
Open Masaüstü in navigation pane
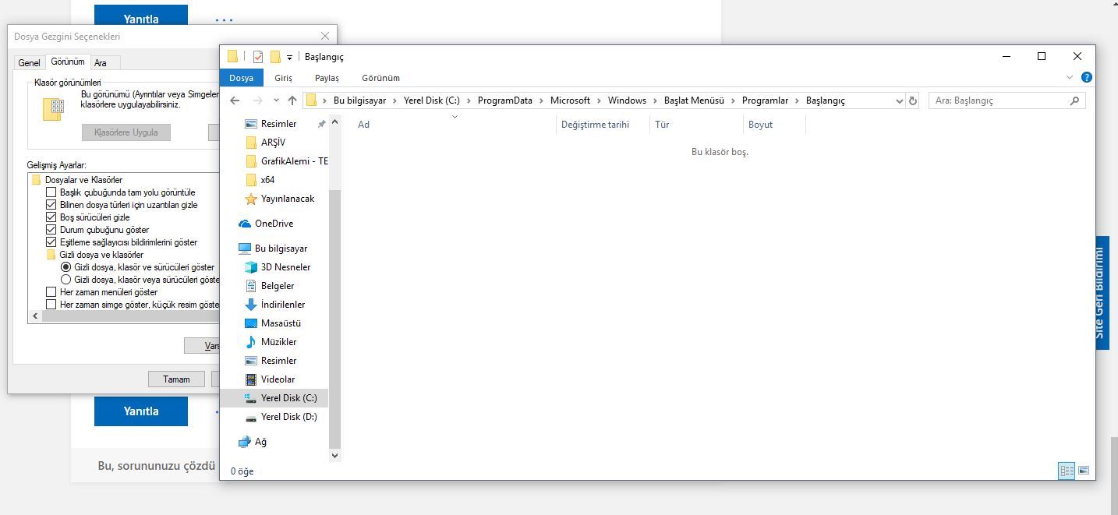(x=281, y=323)
